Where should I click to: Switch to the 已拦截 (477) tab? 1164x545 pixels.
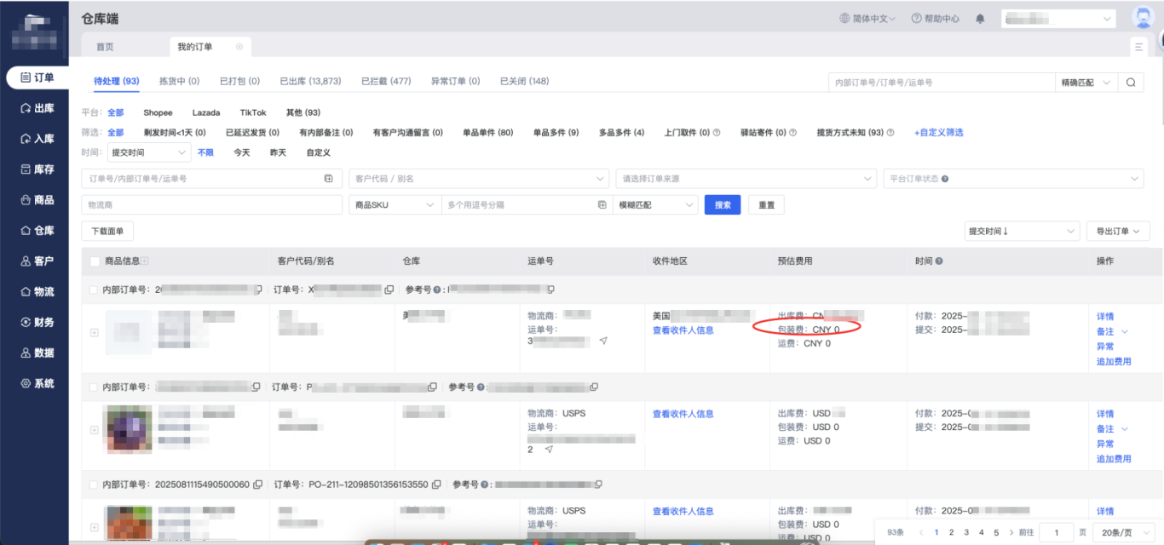point(386,81)
